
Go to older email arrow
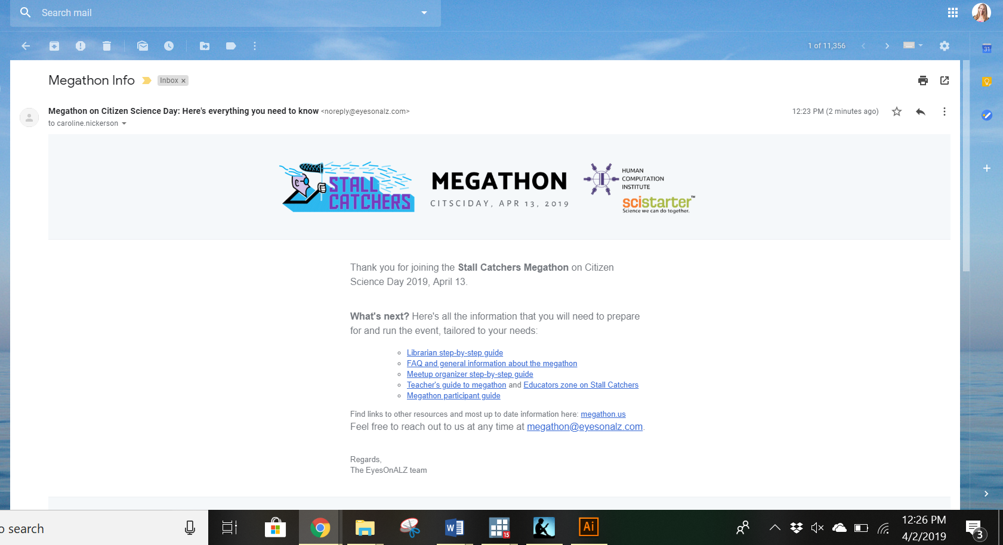tap(887, 46)
